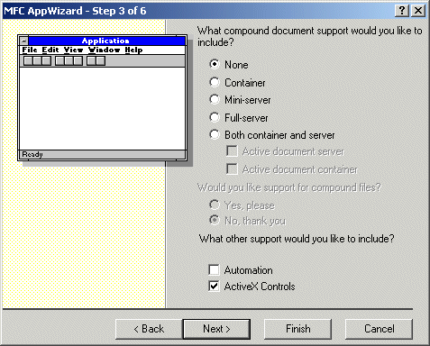Click the Help menu in the preview
The image size is (430, 346).
pyautogui.click(x=133, y=50)
